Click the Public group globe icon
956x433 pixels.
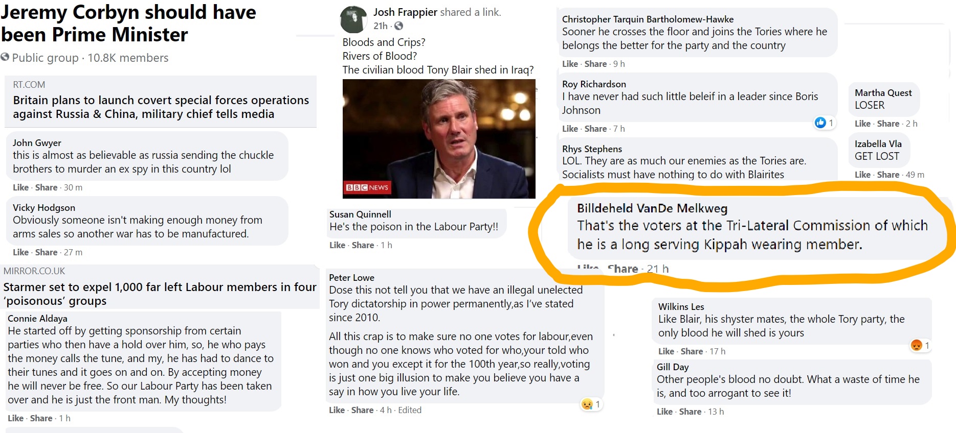point(5,57)
